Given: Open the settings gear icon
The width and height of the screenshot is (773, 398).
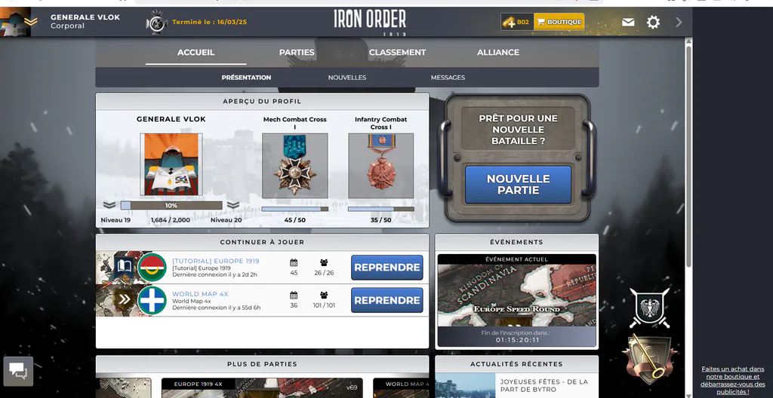Looking at the screenshot, I should pyautogui.click(x=653, y=22).
